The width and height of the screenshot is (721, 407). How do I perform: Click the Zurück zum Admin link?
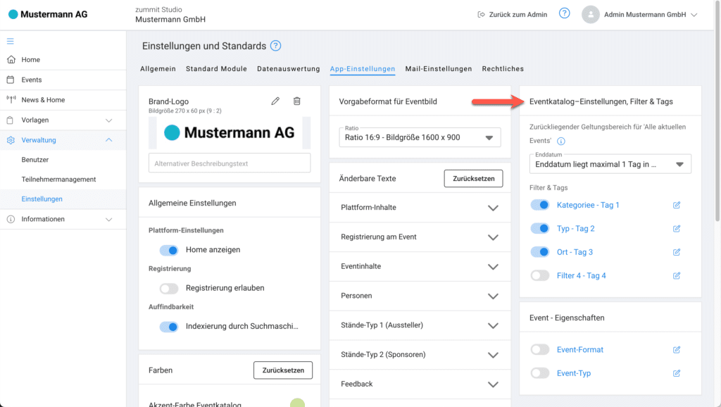coord(512,14)
